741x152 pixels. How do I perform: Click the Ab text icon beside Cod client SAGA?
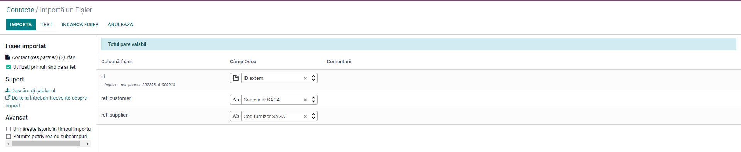tap(236, 100)
